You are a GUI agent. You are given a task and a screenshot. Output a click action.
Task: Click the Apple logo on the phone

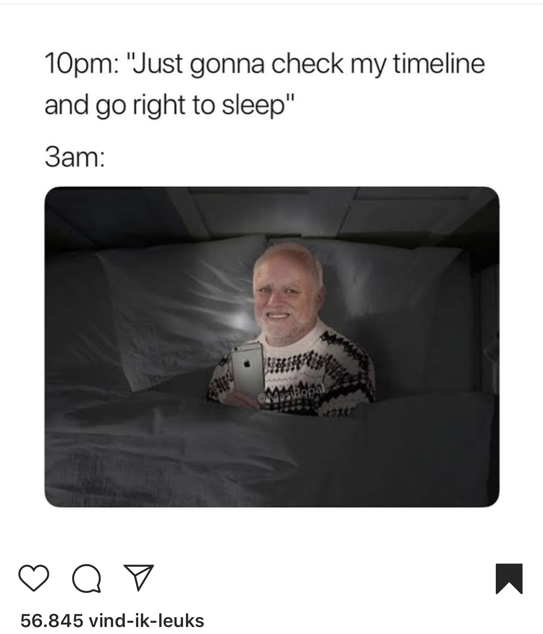pyautogui.click(x=248, y=363)
